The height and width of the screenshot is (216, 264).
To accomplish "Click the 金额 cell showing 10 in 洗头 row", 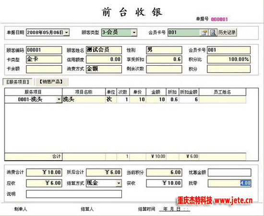I will [x=156, y=99].
